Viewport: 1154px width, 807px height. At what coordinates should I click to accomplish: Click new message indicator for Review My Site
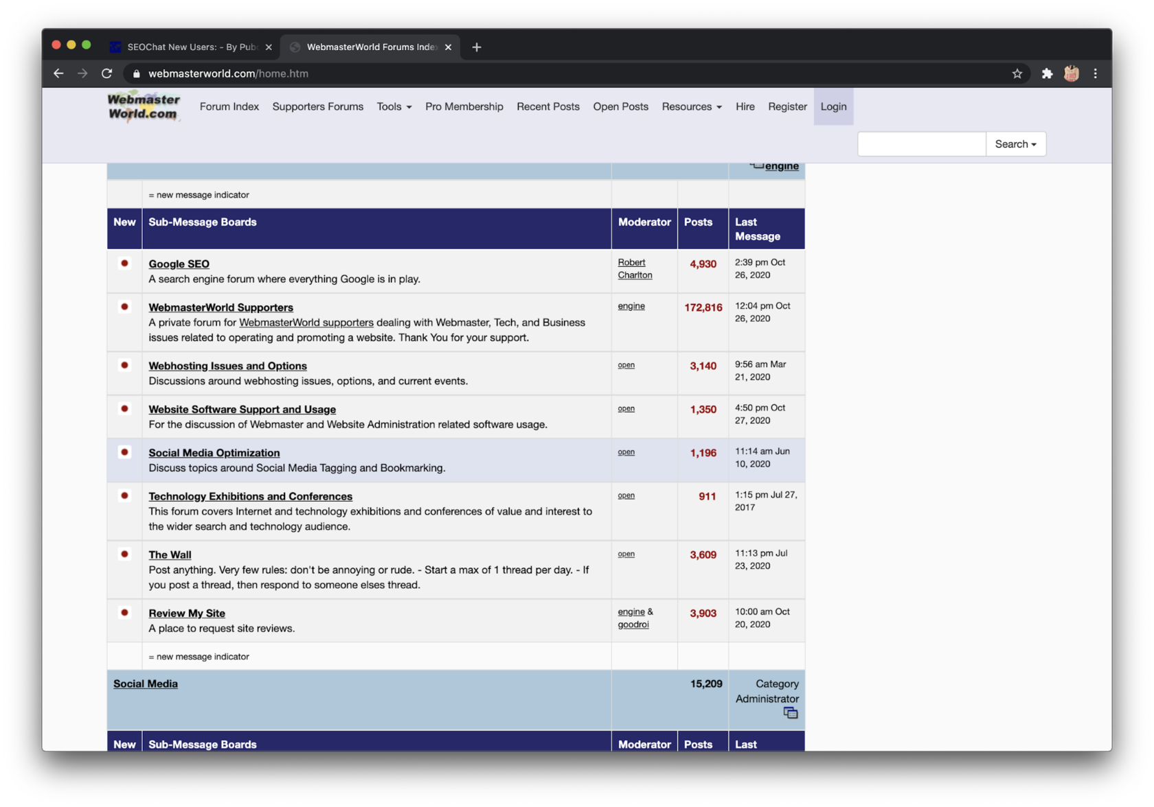click(x=124, y=612)
